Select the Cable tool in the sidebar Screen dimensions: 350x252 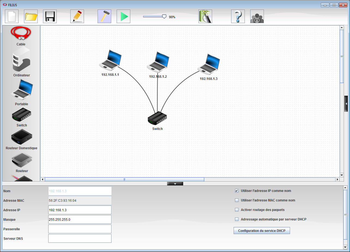21,34
